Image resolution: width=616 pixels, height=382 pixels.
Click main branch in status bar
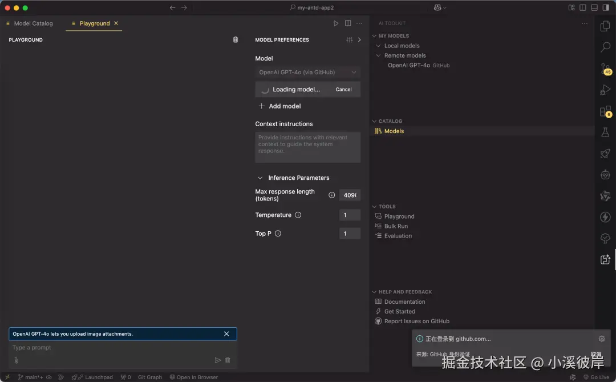pyautogui.click(x=31, y=377)
